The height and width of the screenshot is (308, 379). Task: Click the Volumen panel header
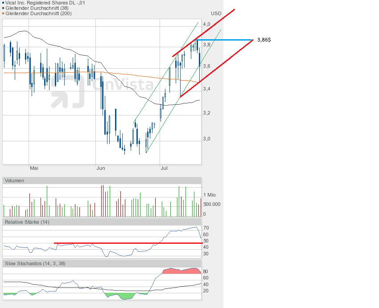click(x=15, y=181)
